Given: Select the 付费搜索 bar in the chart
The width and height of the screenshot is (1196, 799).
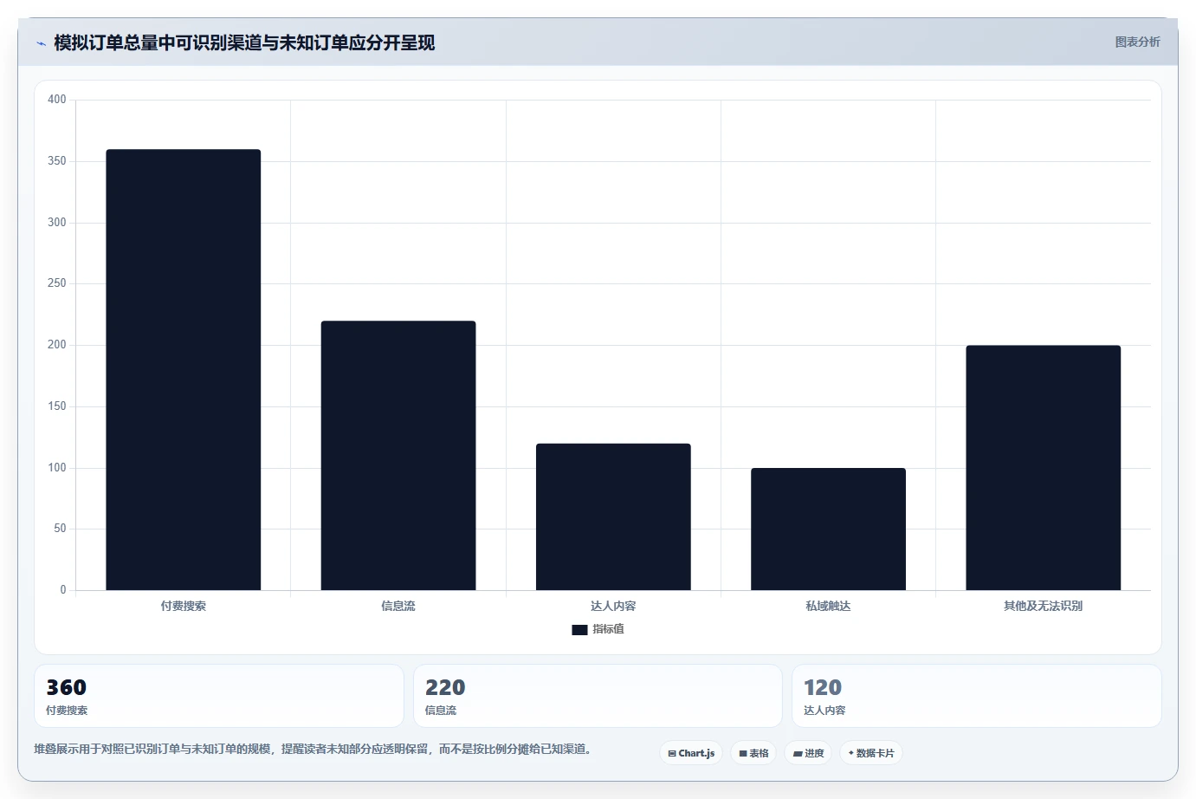Looking at the screenshot, I should coord(184,370).
